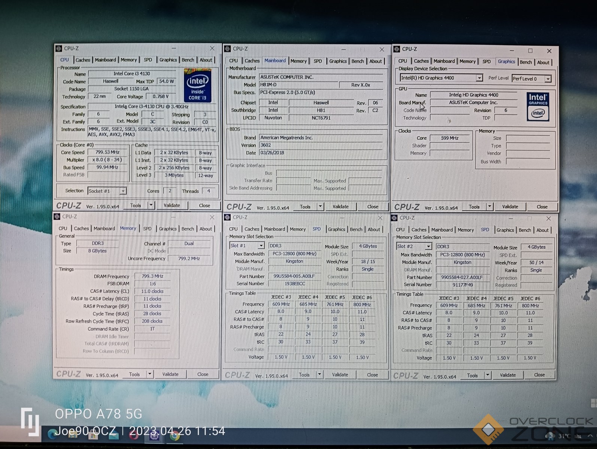This screenshot has width=597, height=449.
Task: Click the Close button in the Memory timings window
Action: pyautogui.click(x=203, y=374)
